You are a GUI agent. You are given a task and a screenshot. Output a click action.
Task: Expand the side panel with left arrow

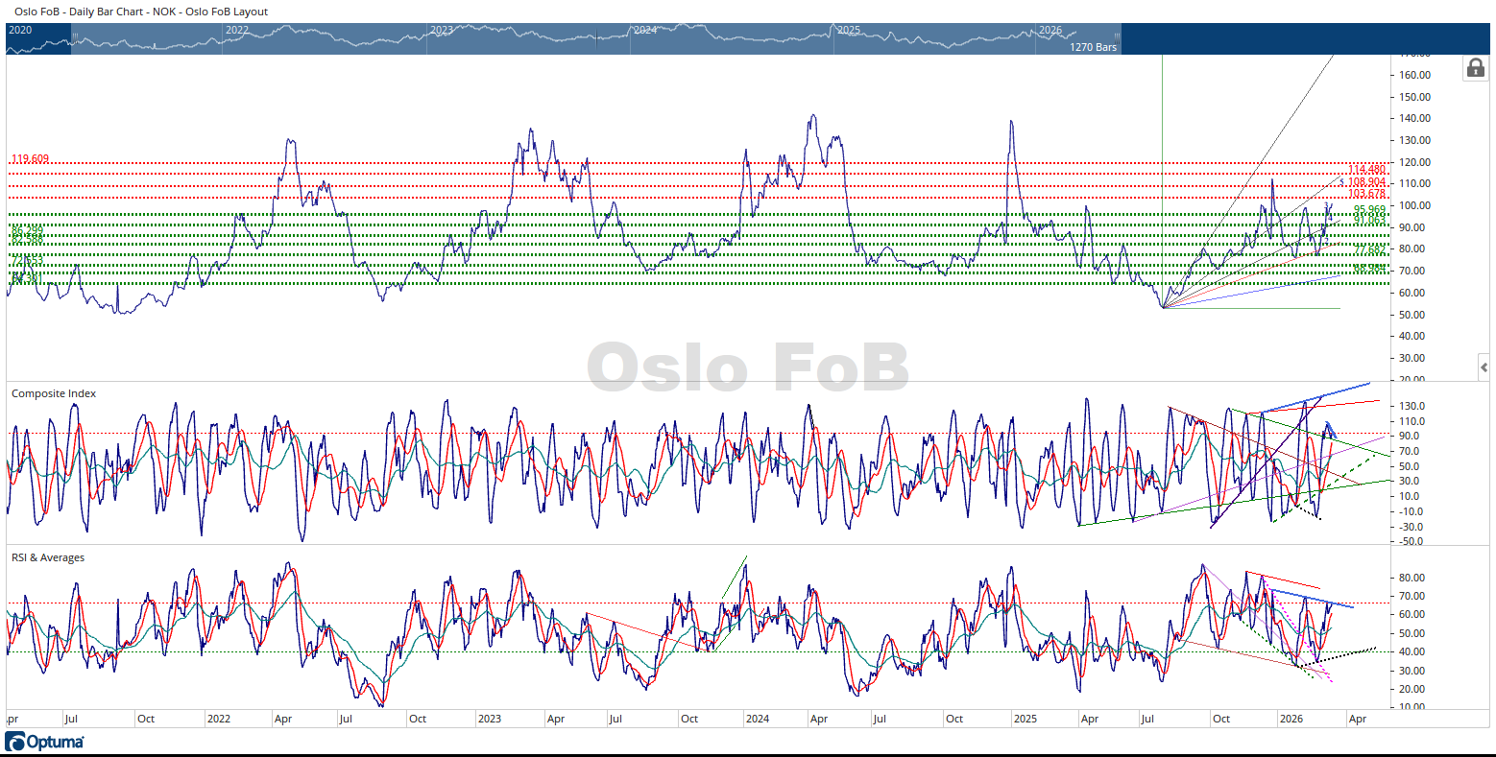click(1484, 367)
